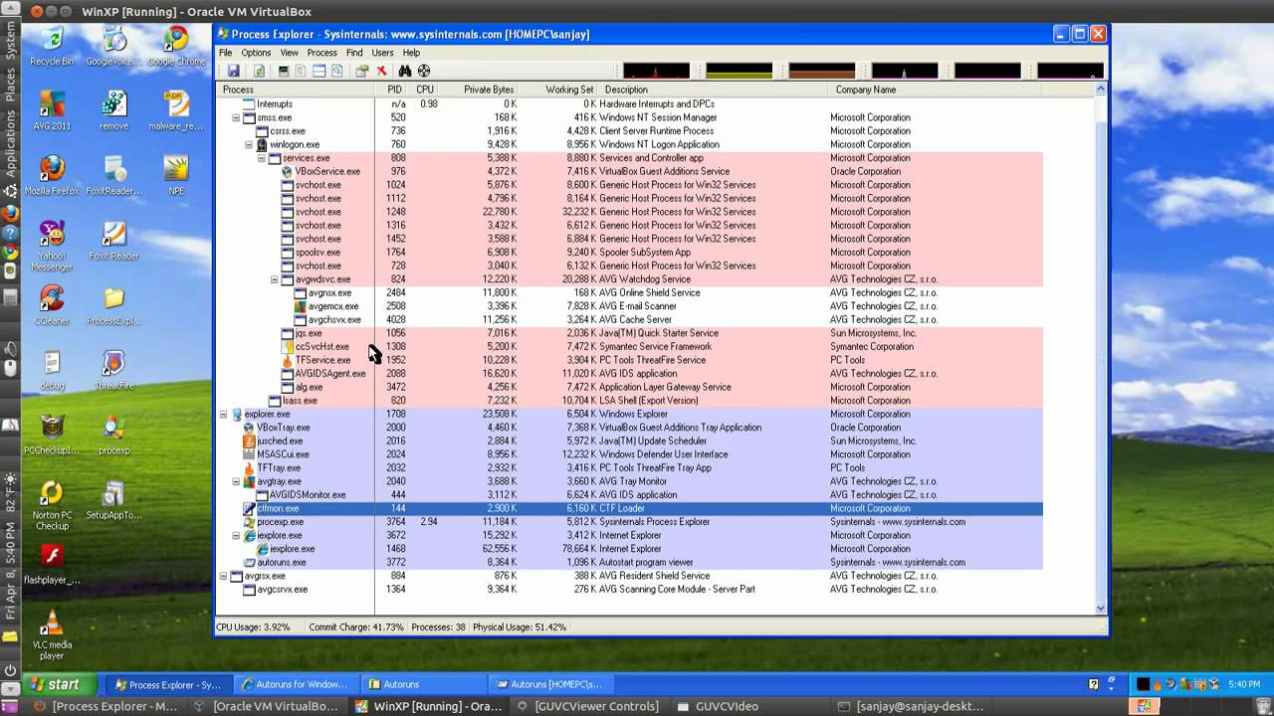Switch to Autoruns for Windows taskbar button
The height and width of the screenshot is (716, 1274).
coord(295,684)
